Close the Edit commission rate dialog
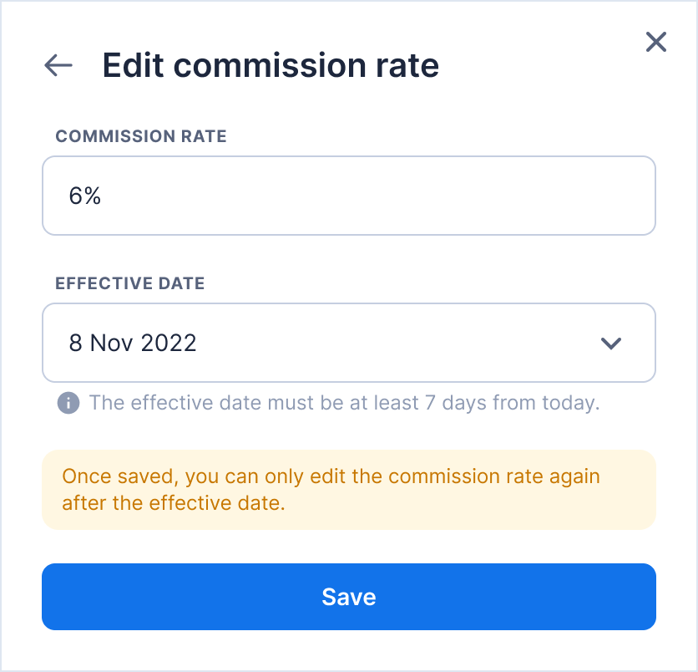The width and height of the screenshot is (698, 672). 656,42
